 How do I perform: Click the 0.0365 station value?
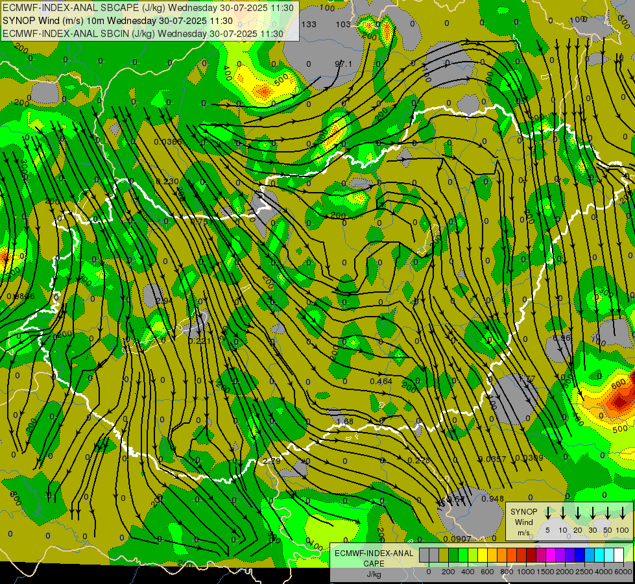(168, 141)
